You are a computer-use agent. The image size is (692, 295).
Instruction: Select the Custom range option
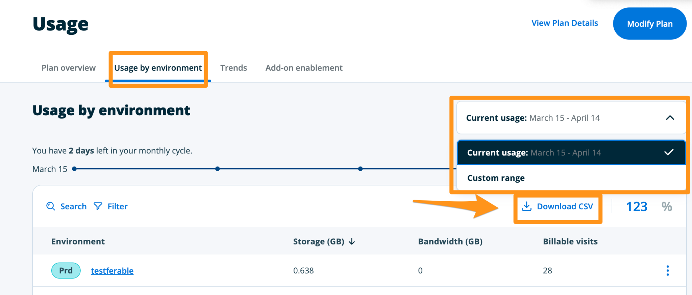[495, 178]
